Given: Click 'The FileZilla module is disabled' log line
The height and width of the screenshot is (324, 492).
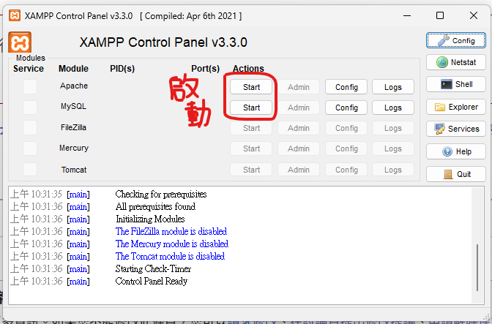Looking at the screenshot, I should (171, 231).
